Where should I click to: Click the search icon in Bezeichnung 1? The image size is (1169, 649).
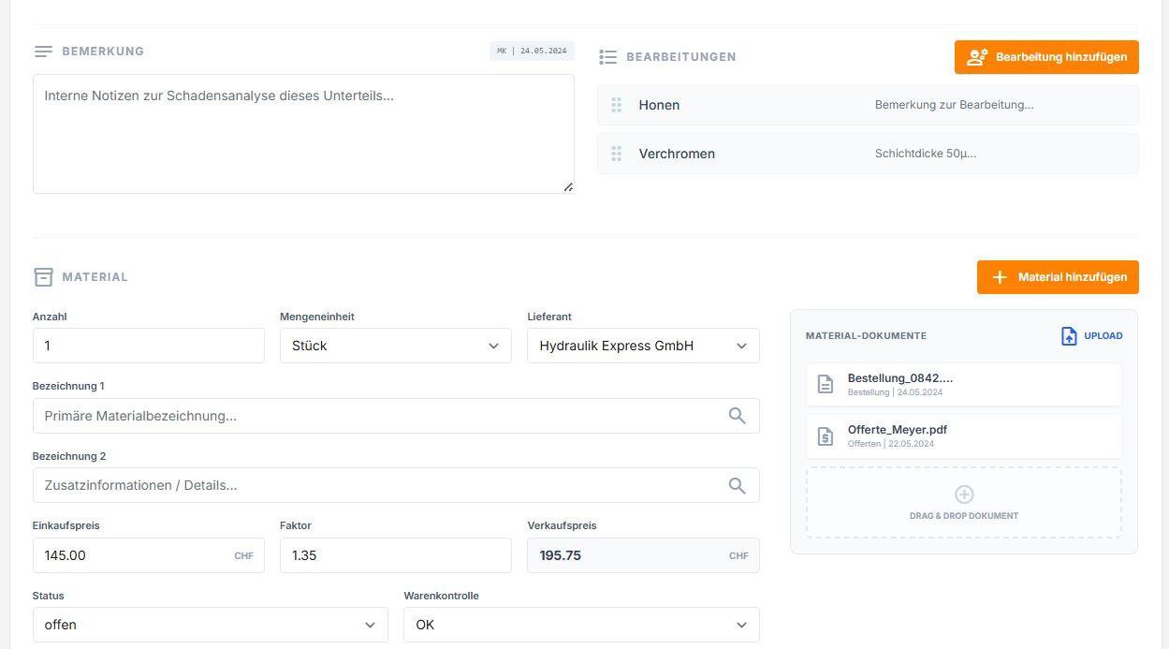(738, 416)
